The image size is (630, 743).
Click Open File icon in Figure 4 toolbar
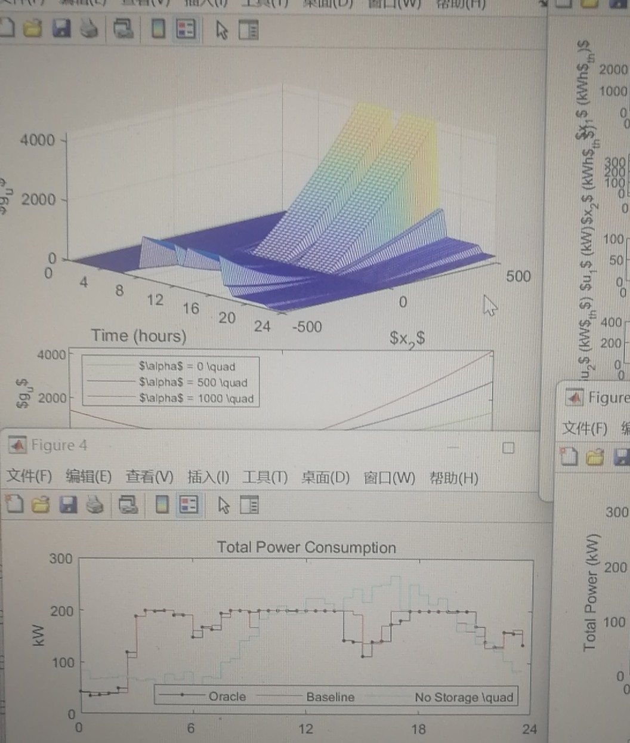point(41,505)
